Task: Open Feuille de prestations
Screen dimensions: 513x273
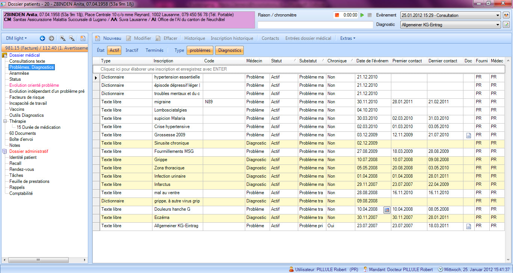Action: 29,181
